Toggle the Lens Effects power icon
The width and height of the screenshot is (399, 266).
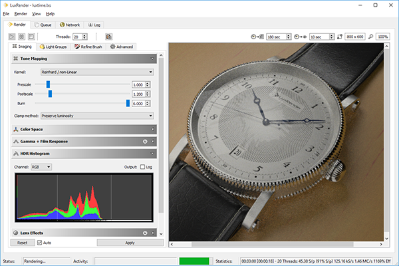pyautogui.click(x=144, y=233)
